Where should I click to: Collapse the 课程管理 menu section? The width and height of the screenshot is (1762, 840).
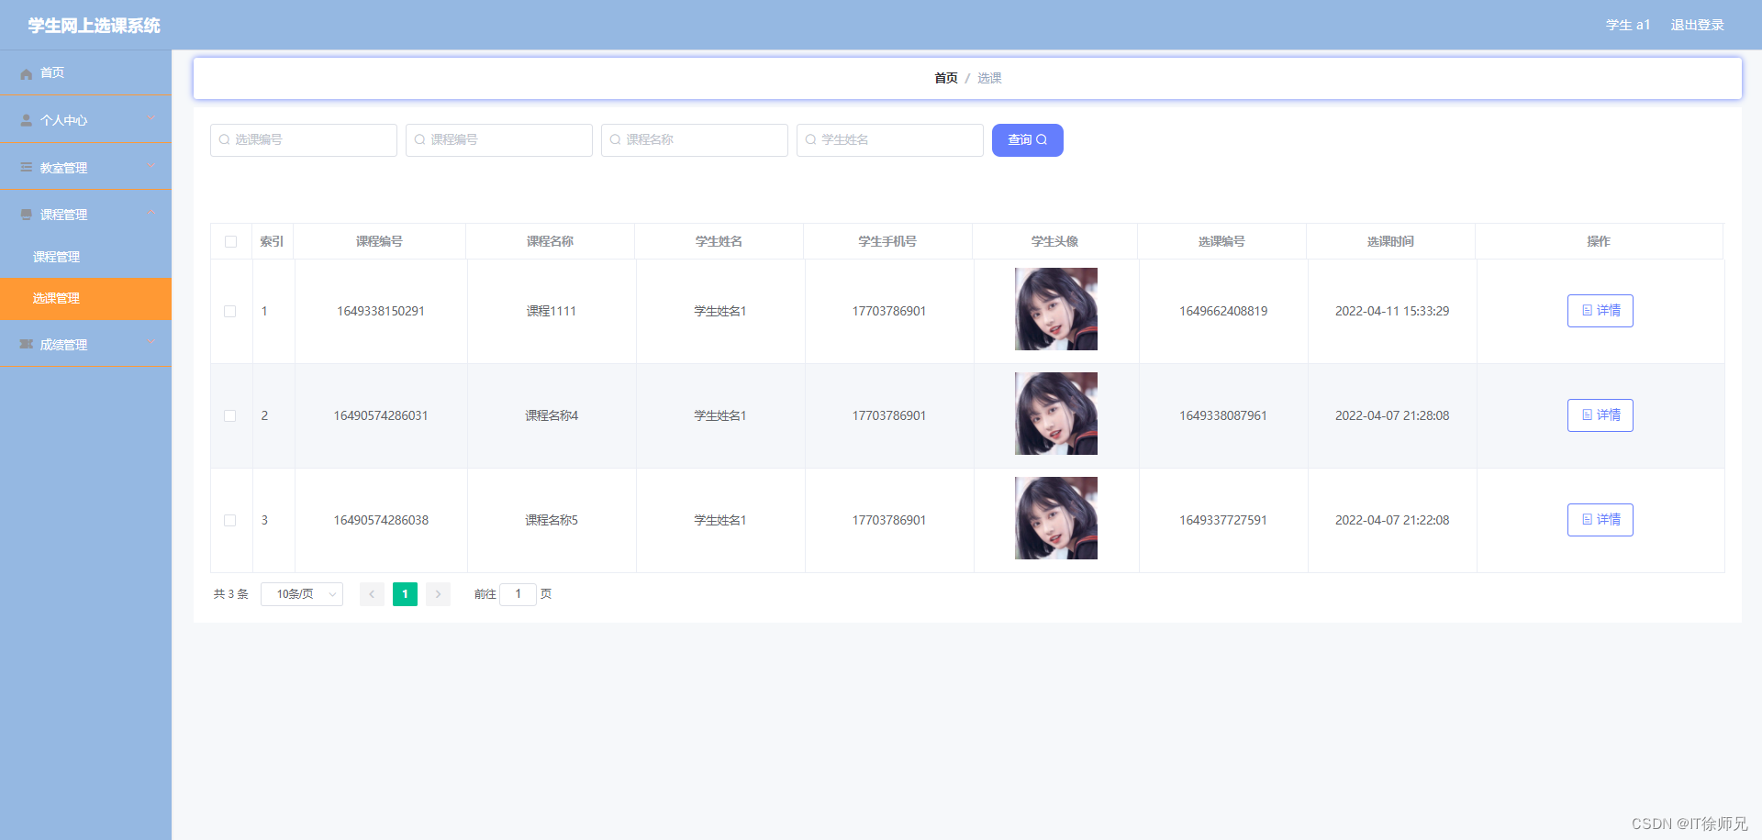(x=151, y=213)
